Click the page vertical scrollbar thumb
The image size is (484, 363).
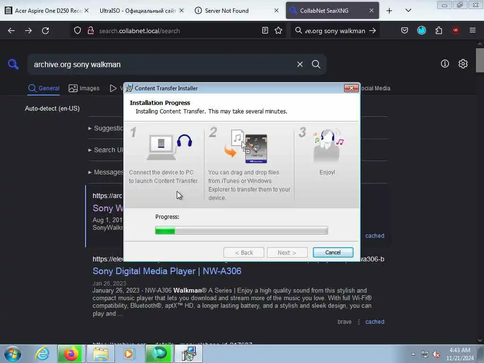[x=479, y=60]
